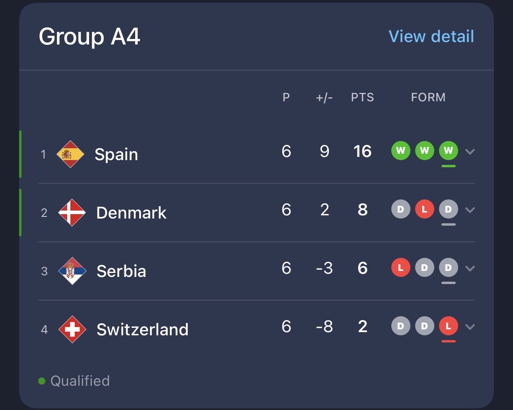Expand Serbia's row details chevron
The image size is (513, 410).
coord(470,268)
